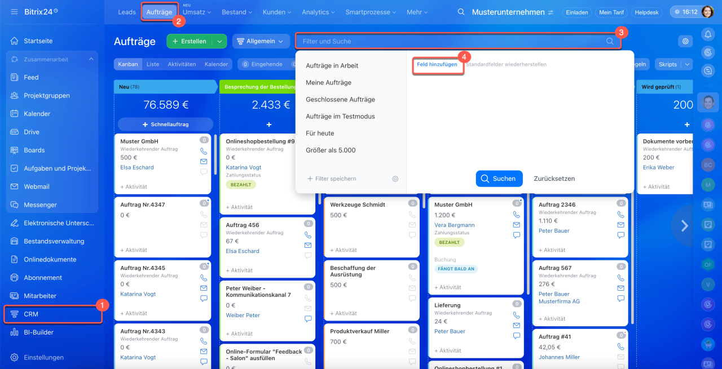This screenshot has height=369, width=722.
Task: Open filter list settings gear
Action: [395, 179]
